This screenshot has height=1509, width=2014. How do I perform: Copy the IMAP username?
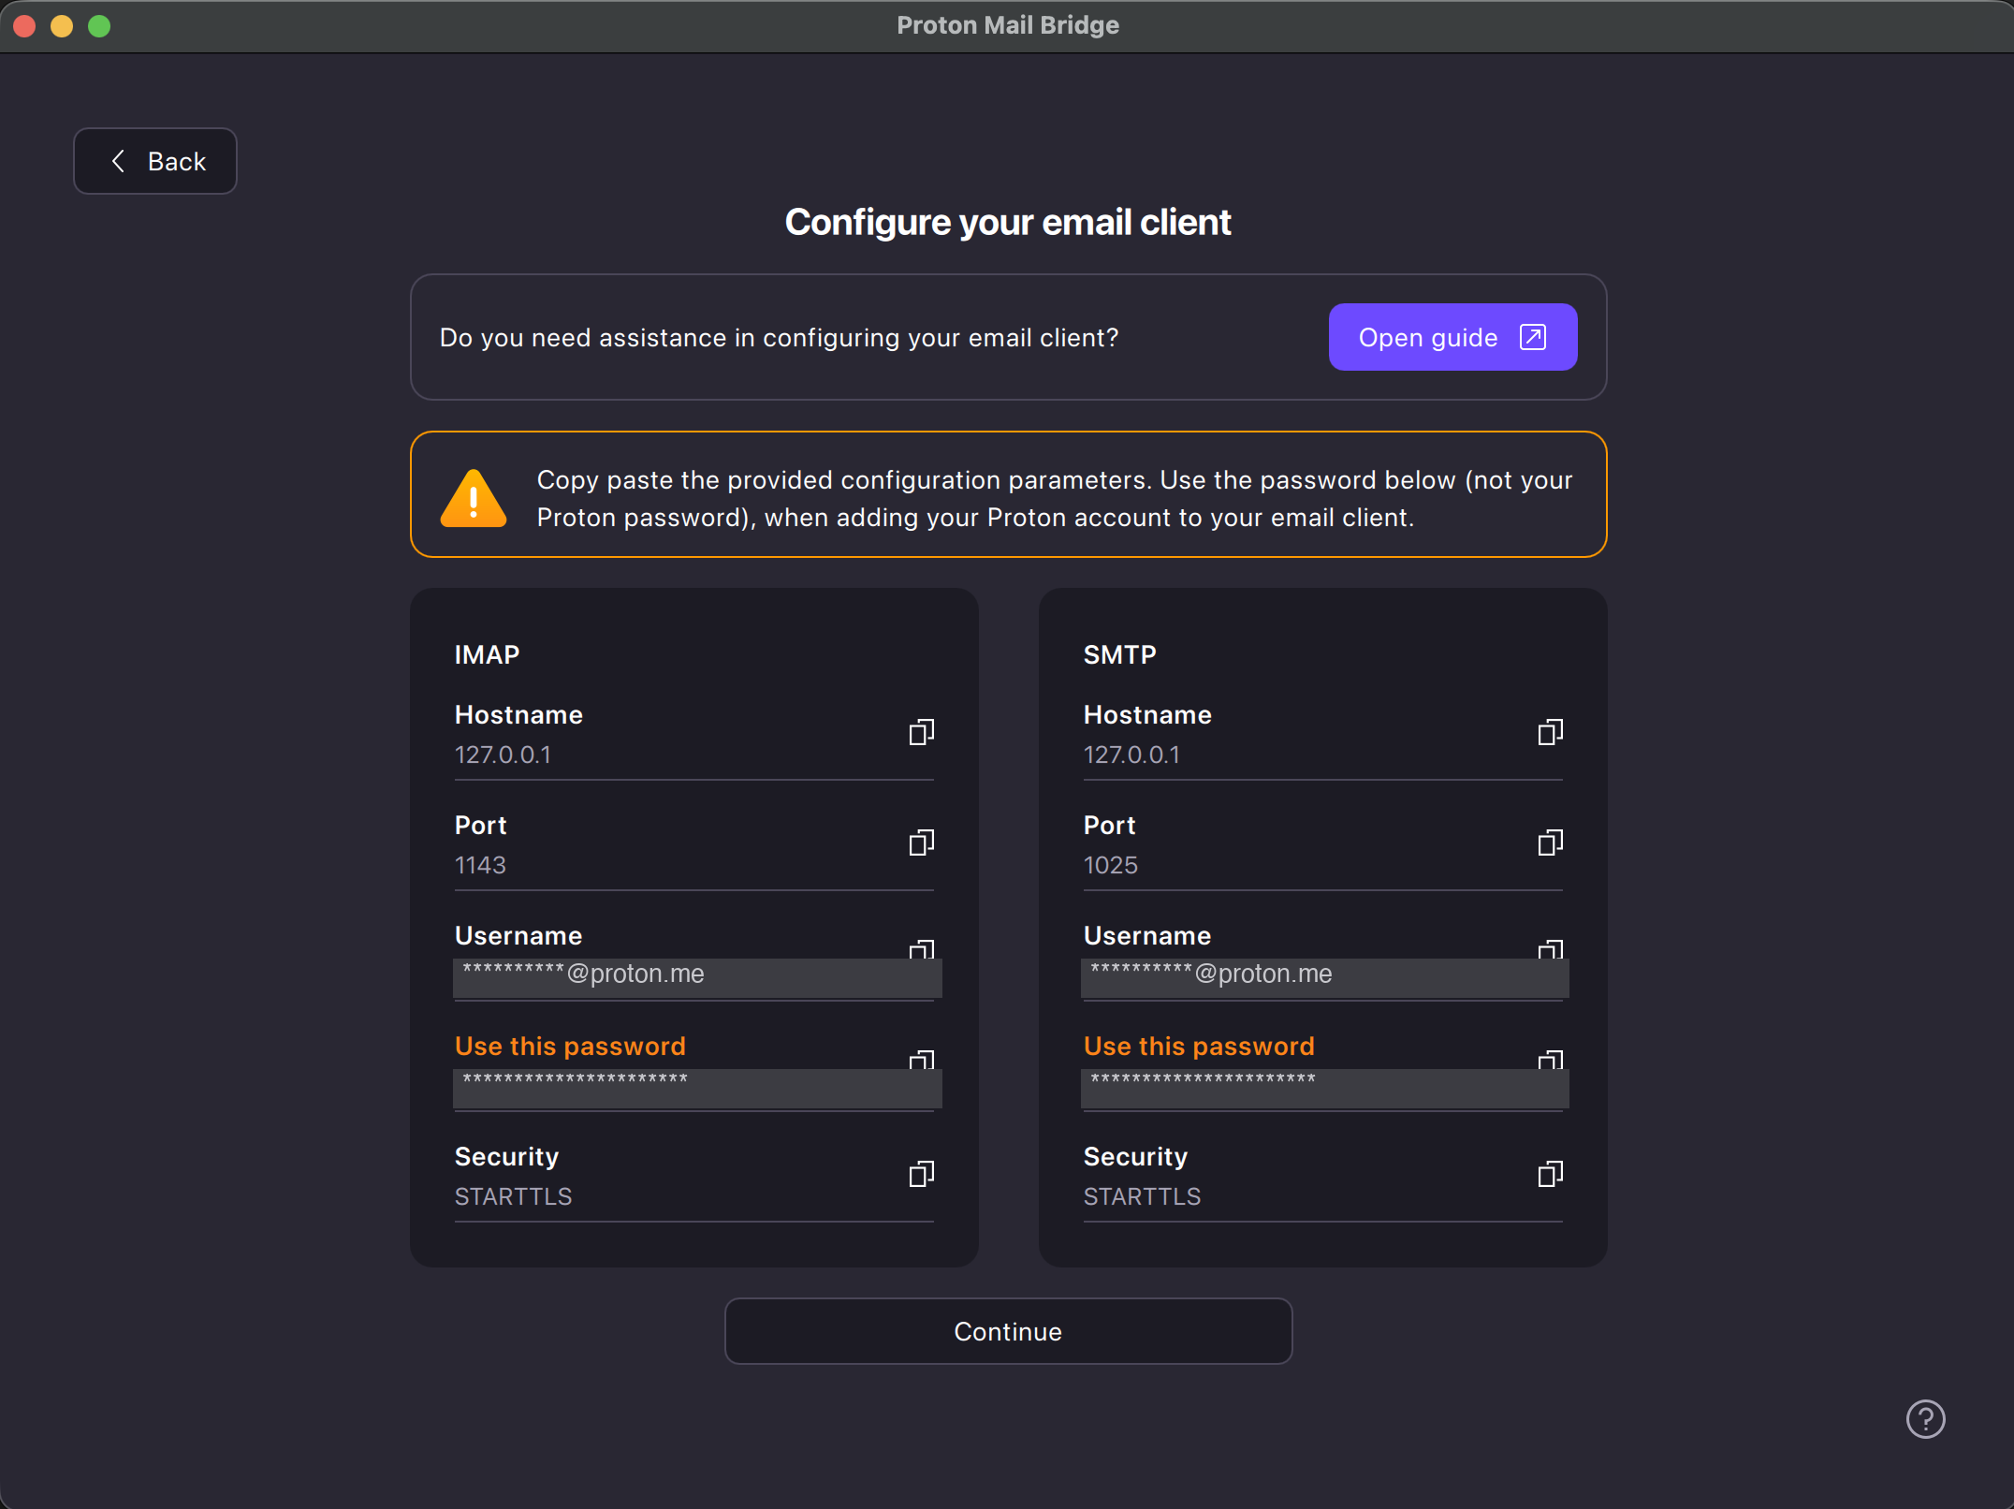922,949
